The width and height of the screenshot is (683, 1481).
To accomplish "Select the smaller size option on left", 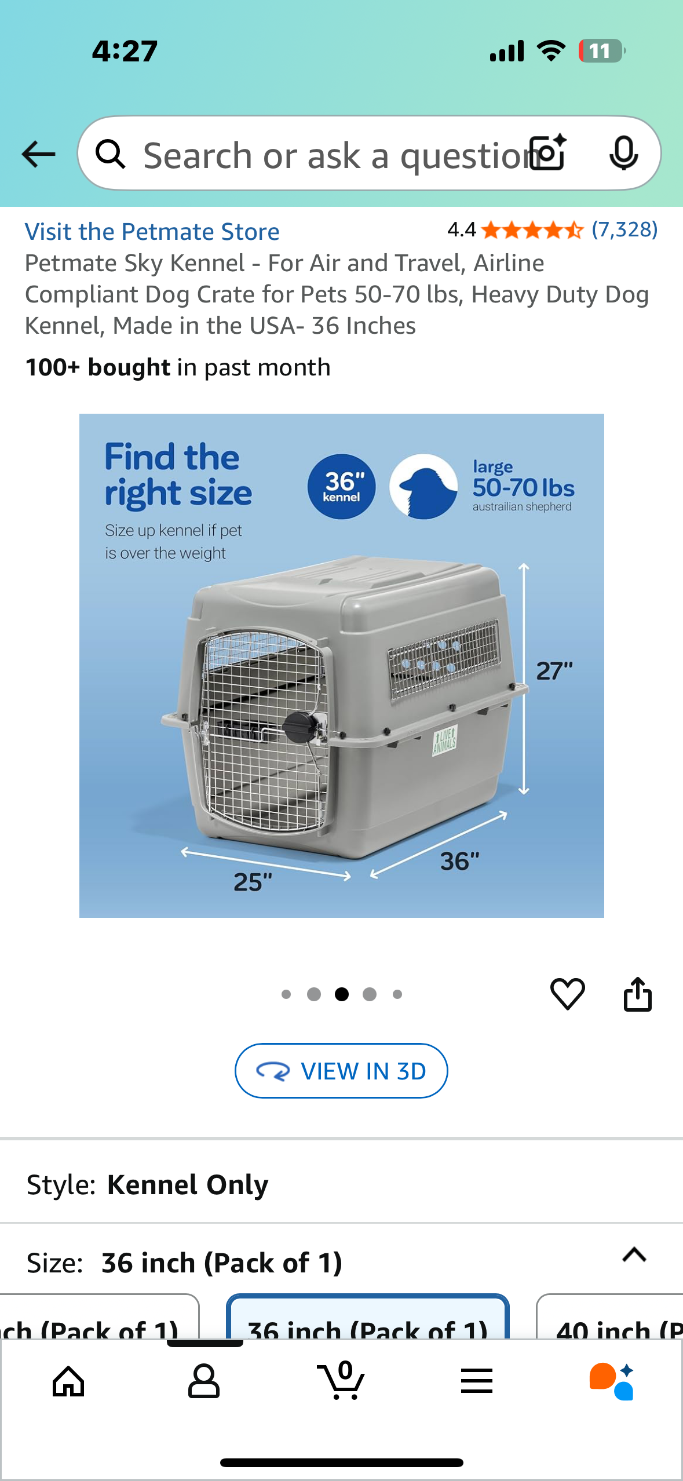I will pyautogui.click(x=100, y=1316).
